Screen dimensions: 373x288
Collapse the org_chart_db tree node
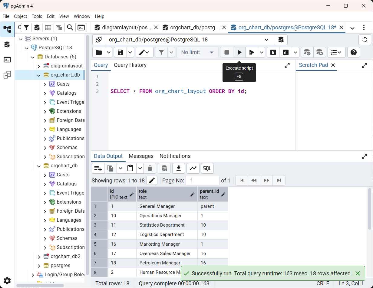click(38, 75)
